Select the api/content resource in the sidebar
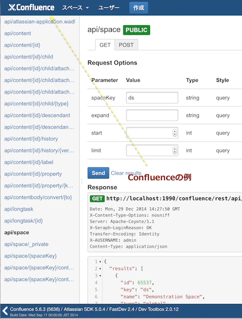 click(17, 33)
